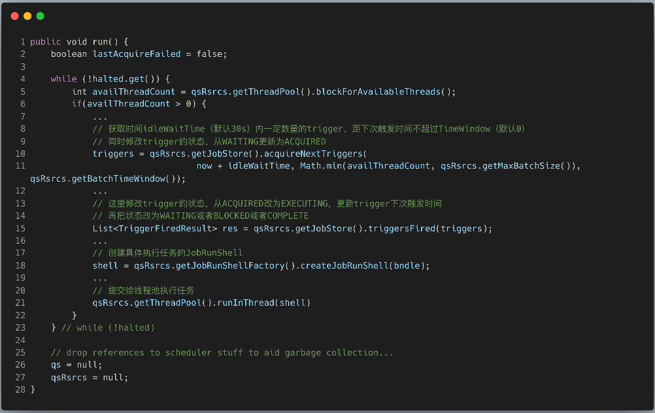The image size is (655, 413).
Task: Click the comment '创建具体执行任务的JobRunShell' on line 17
Action: click(x=175, y=253)
